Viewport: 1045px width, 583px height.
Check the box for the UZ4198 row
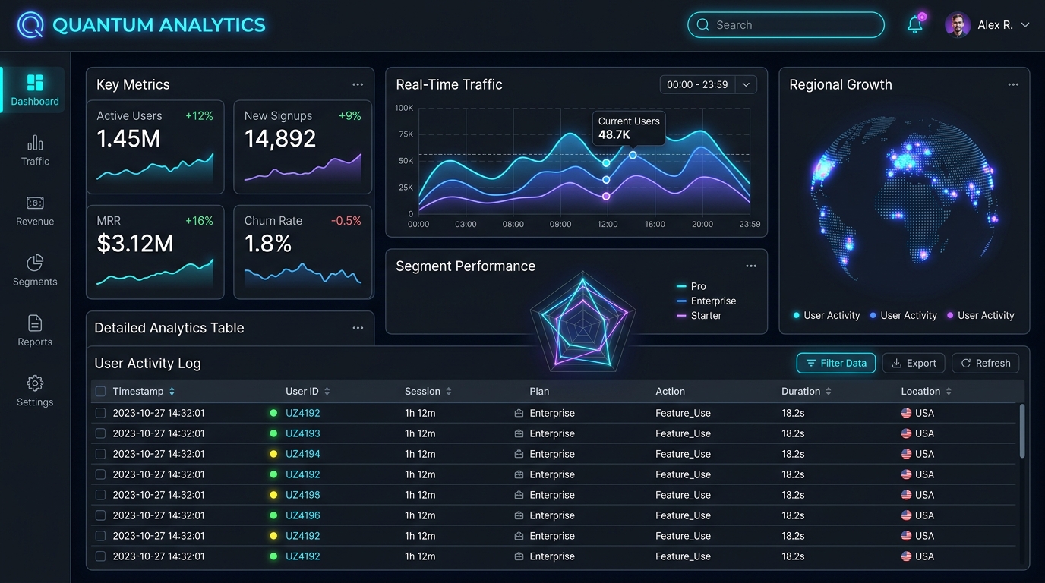tap(100, 495)
